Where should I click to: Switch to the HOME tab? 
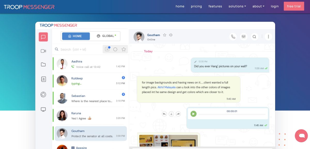click(x=76, y=36)
